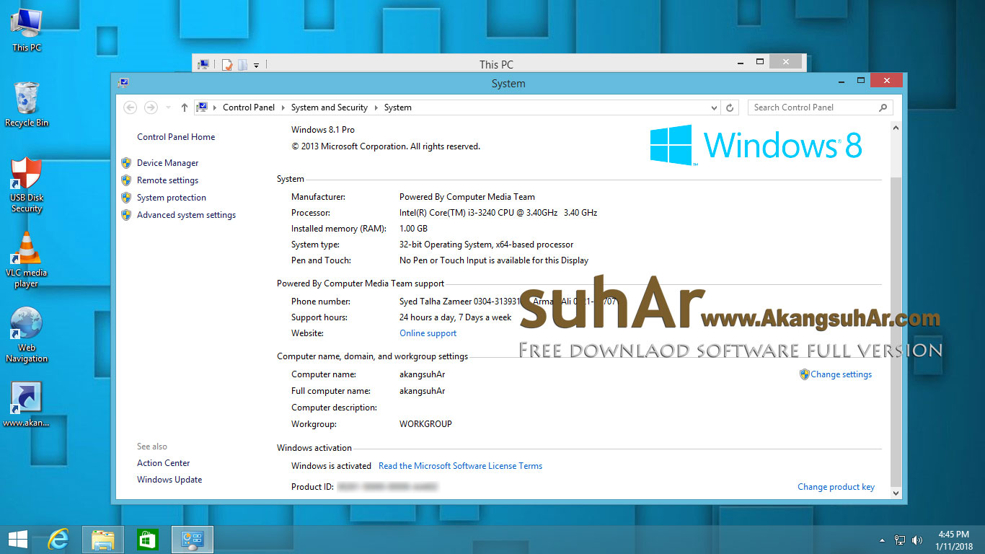Expand the root breadcrumb arrow before Control Panel
The height and width of the screenshot is (554, 985).
[x=215, y=107]
